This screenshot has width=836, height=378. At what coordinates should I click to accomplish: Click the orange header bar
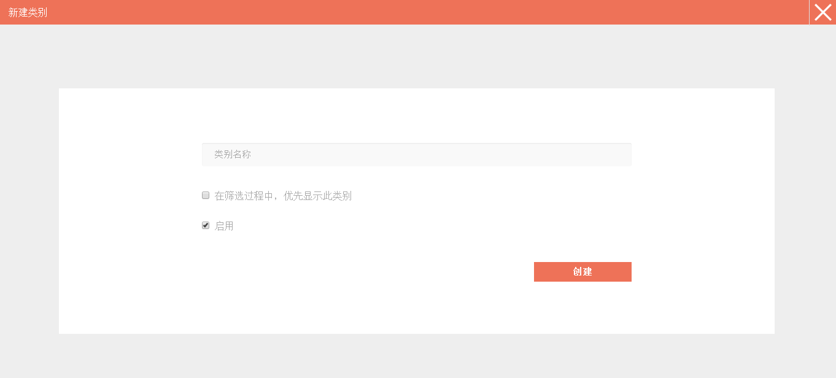click(405, 12)
